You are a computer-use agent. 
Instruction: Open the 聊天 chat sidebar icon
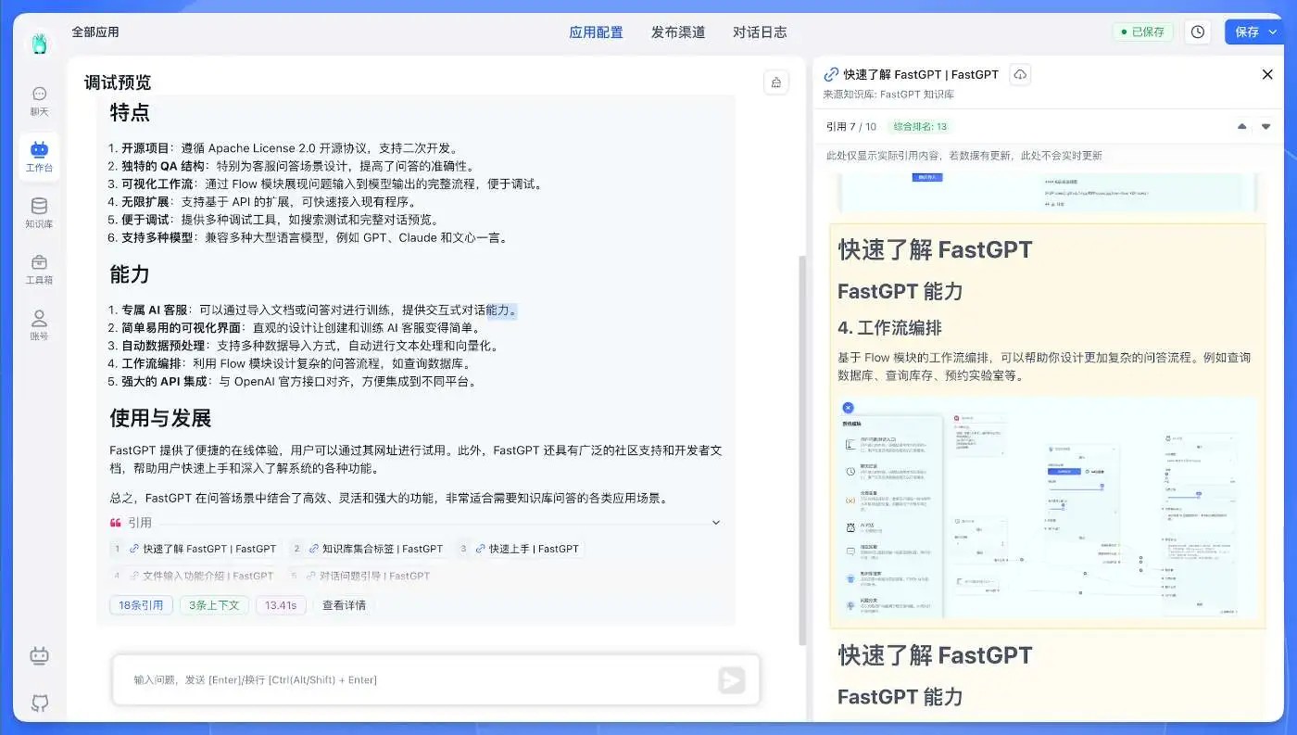(x=39, y=100)
